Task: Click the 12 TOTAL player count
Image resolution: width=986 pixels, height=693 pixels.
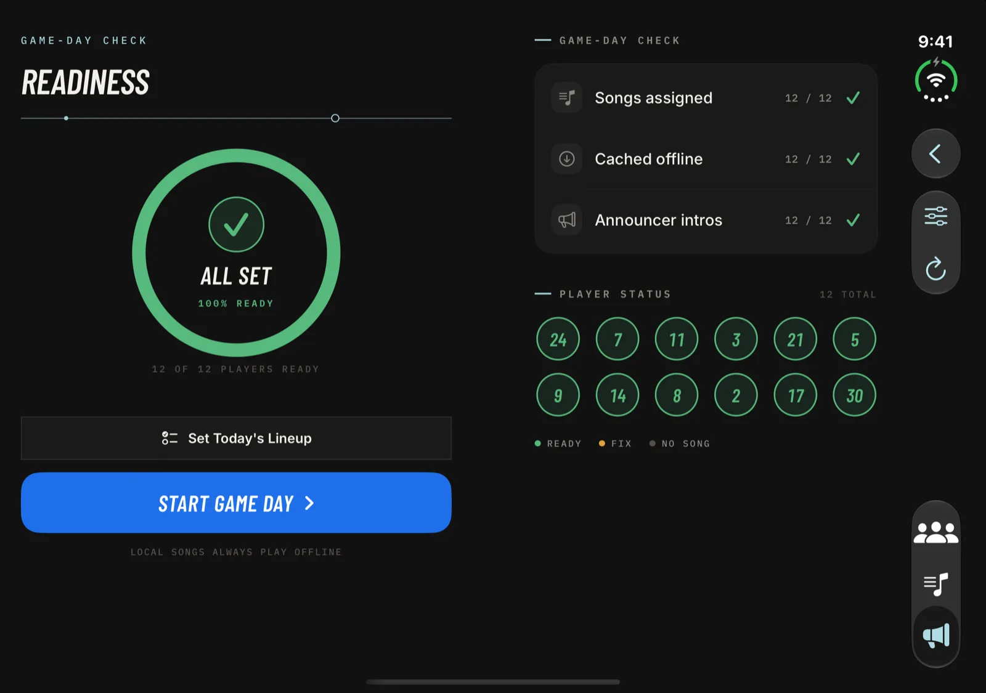Action: (x=847, y=294)
